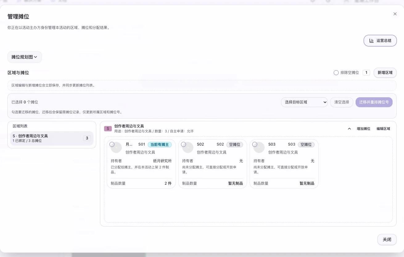Select the S · 创作者周边与文具 area in the list
404x257 pixels.
pos(52,138)
